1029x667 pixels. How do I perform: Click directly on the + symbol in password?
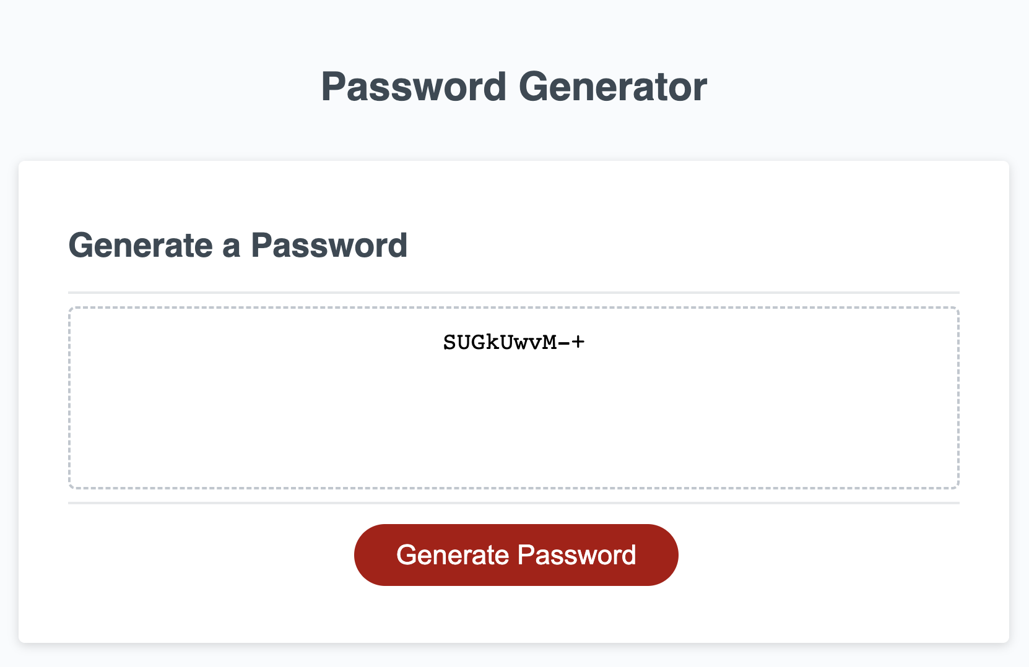point(577,342)
